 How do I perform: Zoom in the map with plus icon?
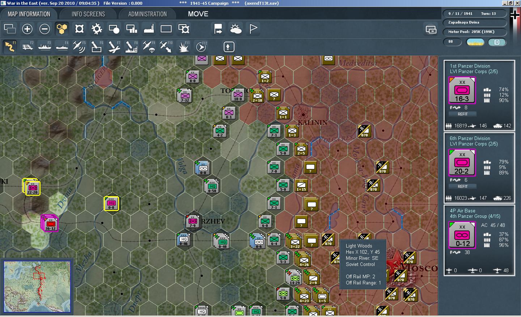point(27,29)
